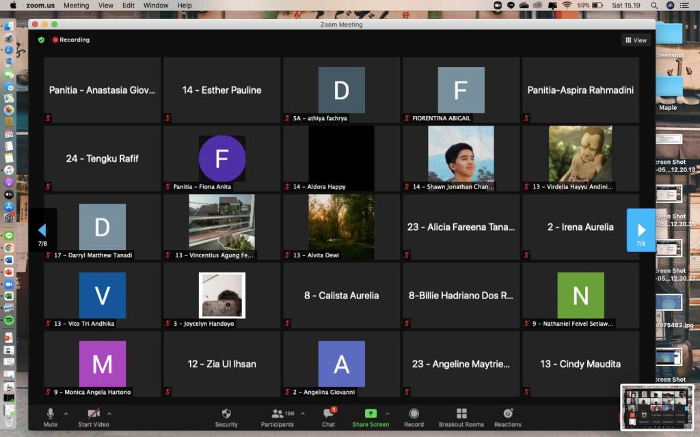Screen dimensions: 700x437
Task: Open the Participants panel
Action: click(278, 414)
